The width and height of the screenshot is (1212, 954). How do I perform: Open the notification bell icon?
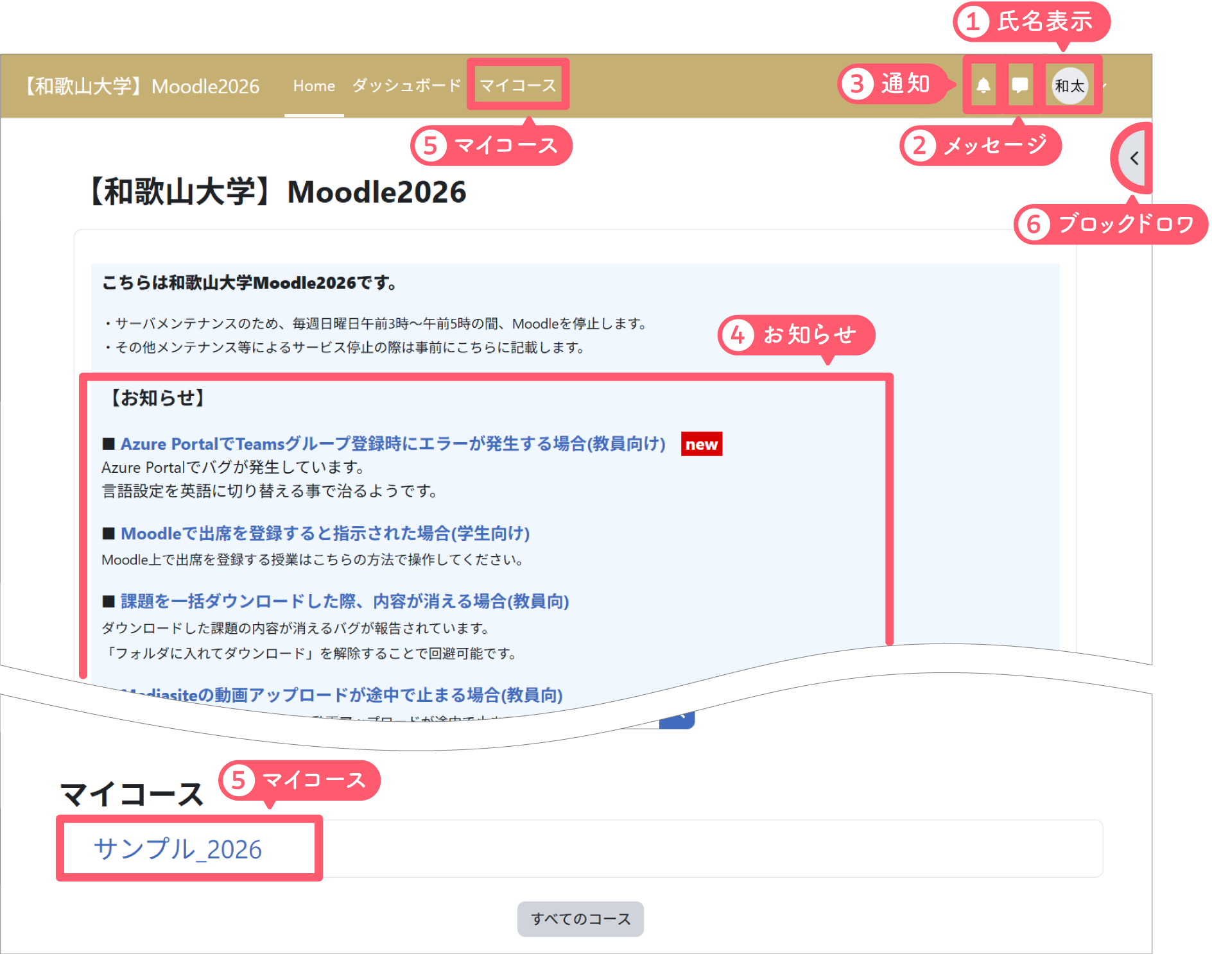coord(983,85)
